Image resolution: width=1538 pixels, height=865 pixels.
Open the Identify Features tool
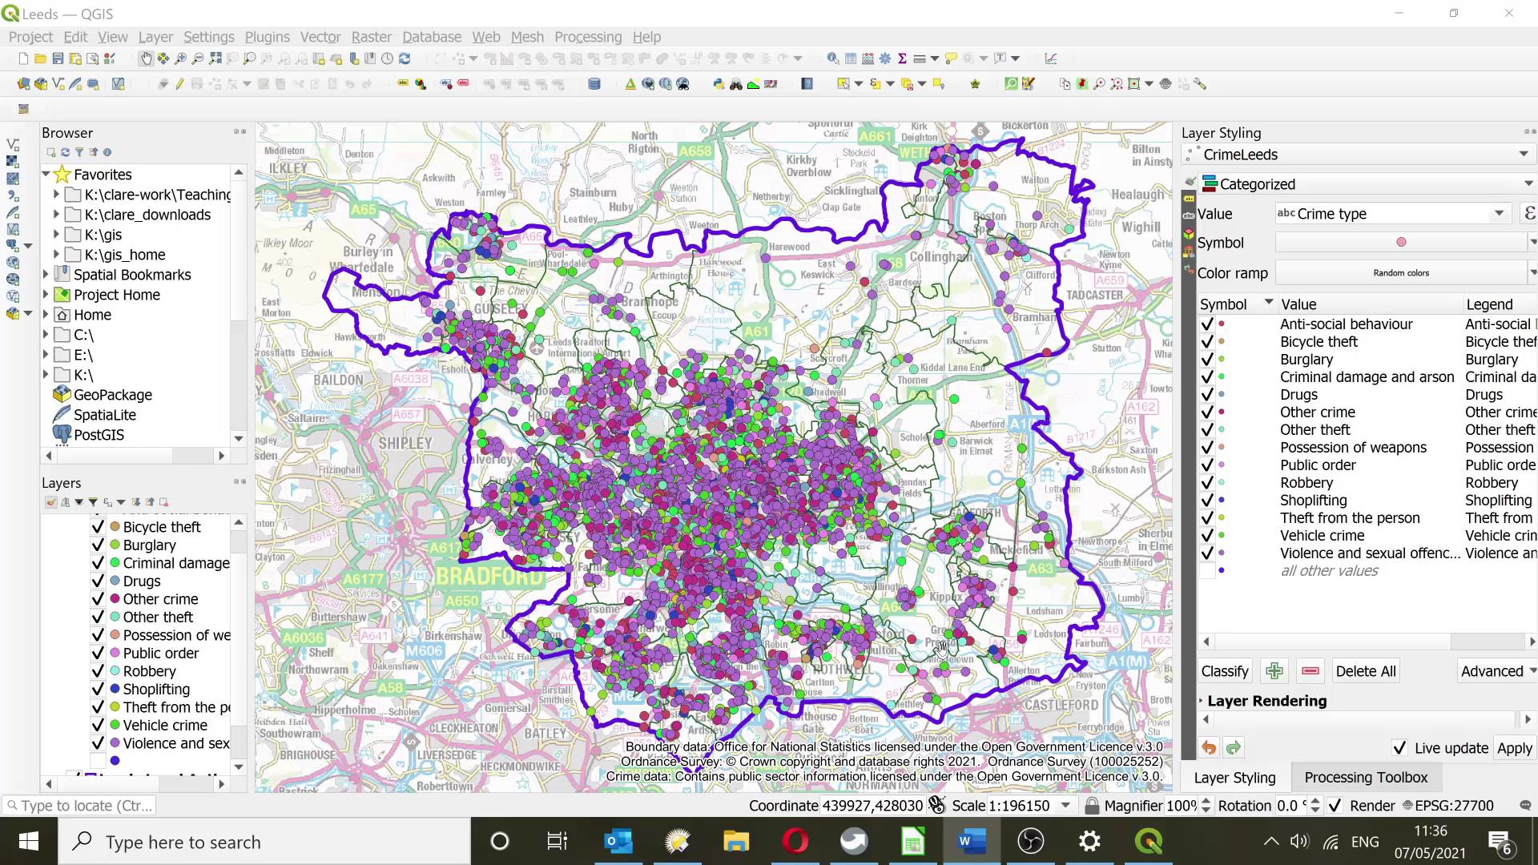point(832,58)
